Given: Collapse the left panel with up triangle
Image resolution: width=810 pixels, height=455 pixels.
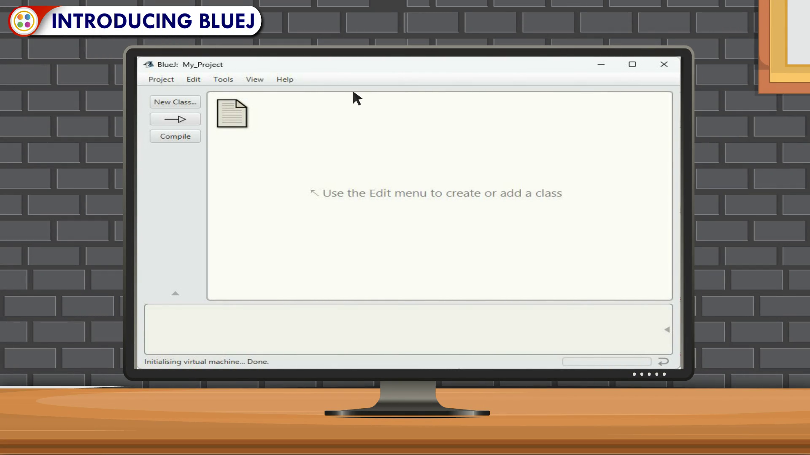Looking at the screenshot, I should click(x=175, y=293).
